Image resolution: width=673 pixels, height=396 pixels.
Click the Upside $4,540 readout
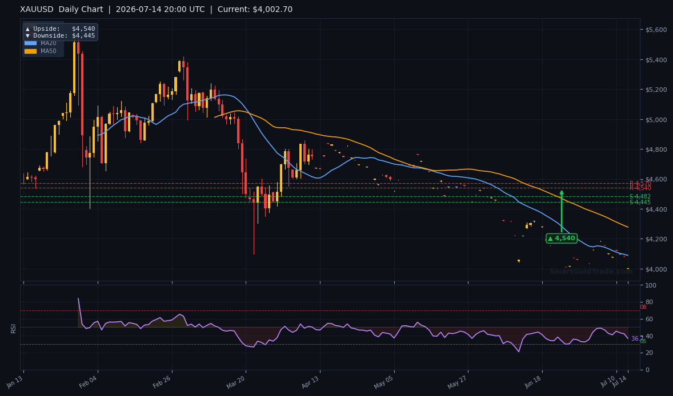(61, 29)
